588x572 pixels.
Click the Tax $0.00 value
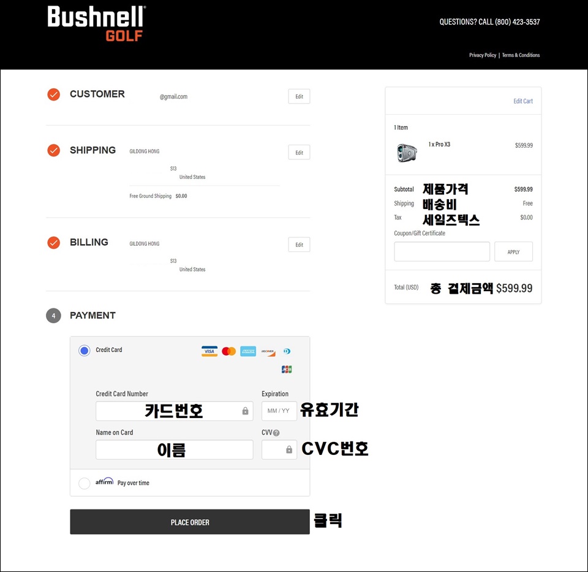point(526,217)
